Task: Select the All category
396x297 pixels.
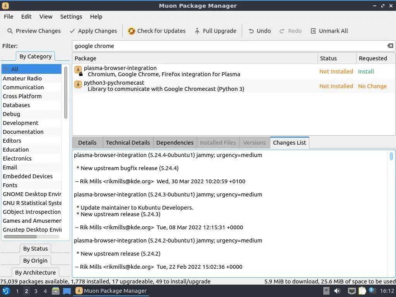Action: pyautogui.click(x=31, y=69)
